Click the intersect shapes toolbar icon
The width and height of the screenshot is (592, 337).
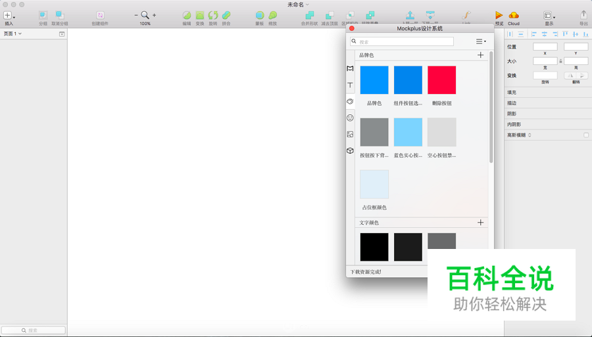tap(350, 15)
